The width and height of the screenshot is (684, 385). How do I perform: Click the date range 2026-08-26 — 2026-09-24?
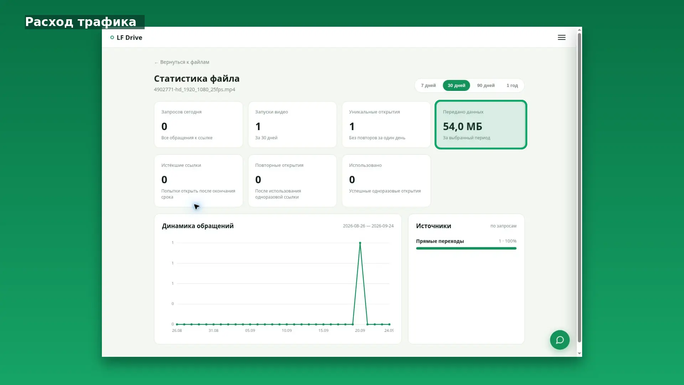pos(368,226)
